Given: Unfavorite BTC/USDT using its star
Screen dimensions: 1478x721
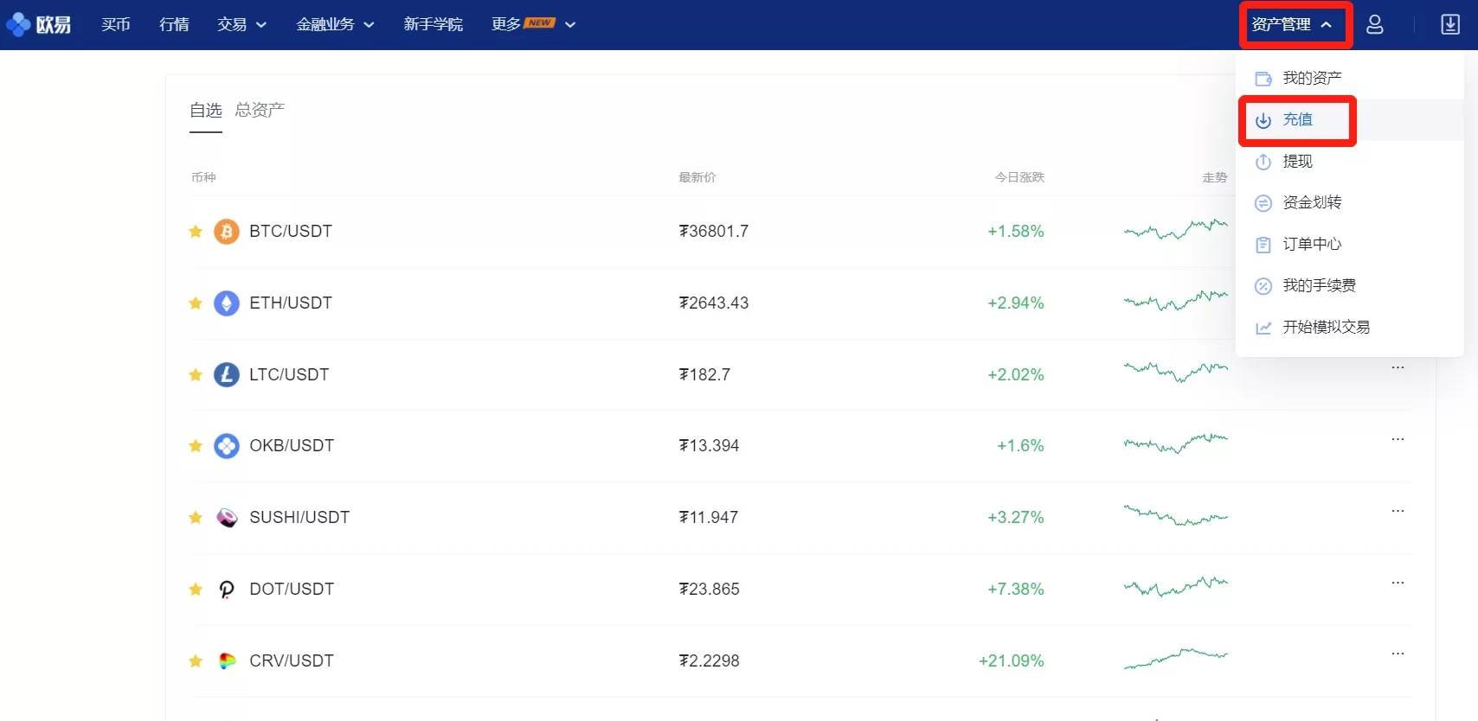Looking at the screenshot, I should click(x=196, y=232).
